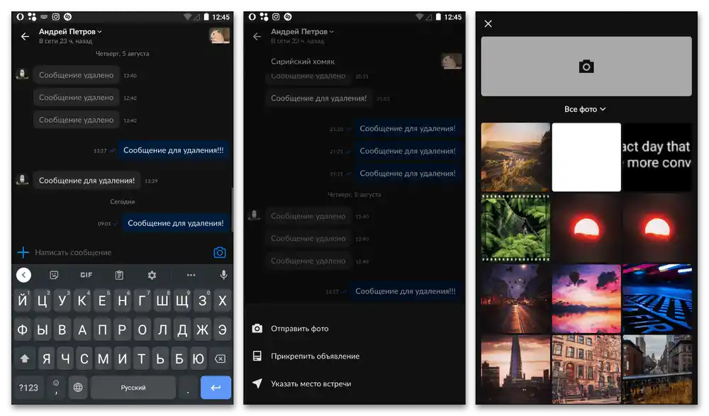Open the clipboard on keyboard toolbar
Screen dimensions: 709x416
pyautogui.click(x=119, y=275)
